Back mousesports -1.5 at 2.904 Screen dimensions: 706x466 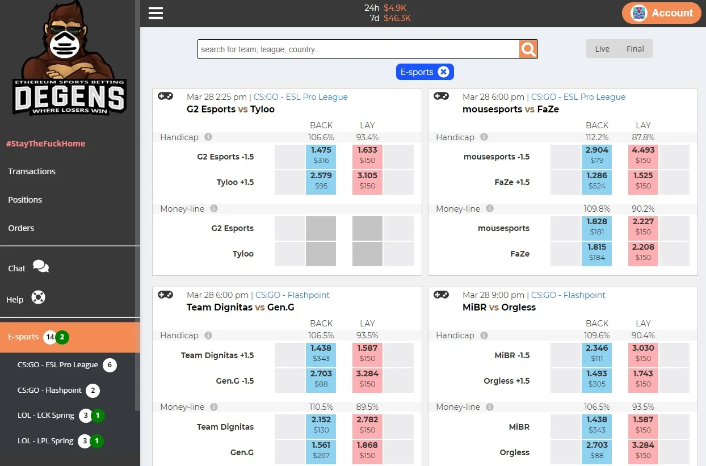pos(596,157)
